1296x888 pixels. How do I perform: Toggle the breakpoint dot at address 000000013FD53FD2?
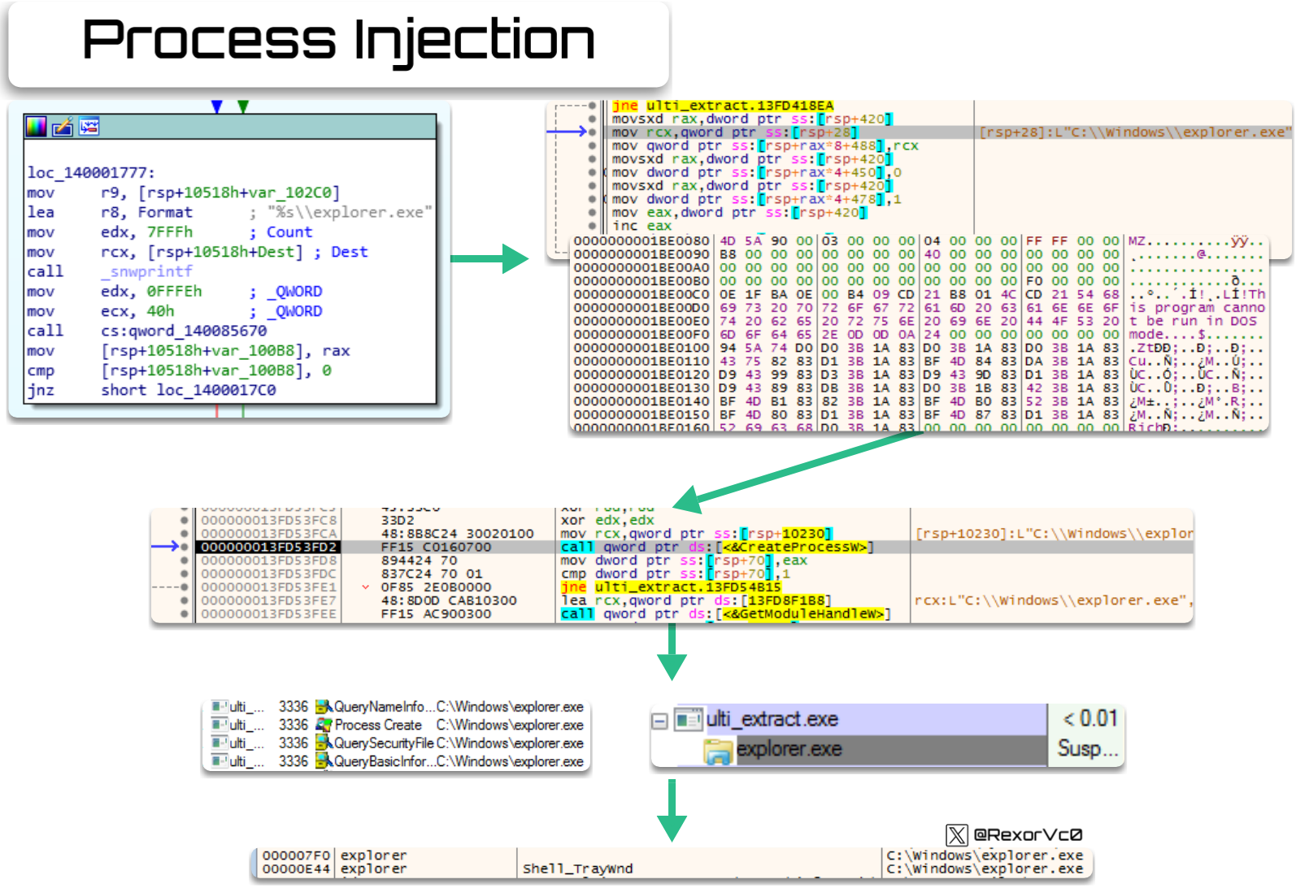click(185, 547)
